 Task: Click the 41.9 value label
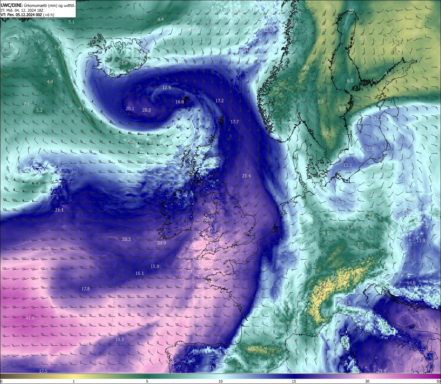30,318
